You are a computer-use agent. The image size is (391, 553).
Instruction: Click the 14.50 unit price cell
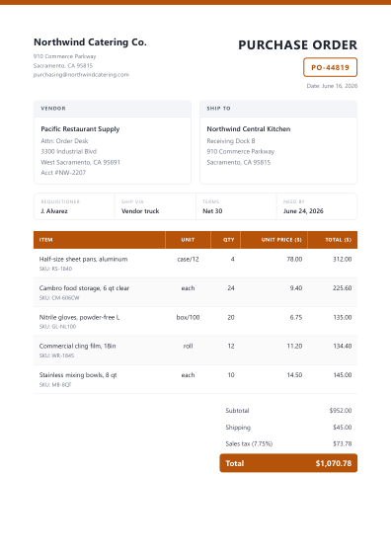(x=294, y=375)
